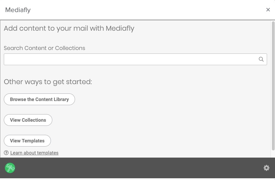Click the green Mediafly dragonfly logo
This screenshot has height=180, width=275.
[x=10, y=168]
